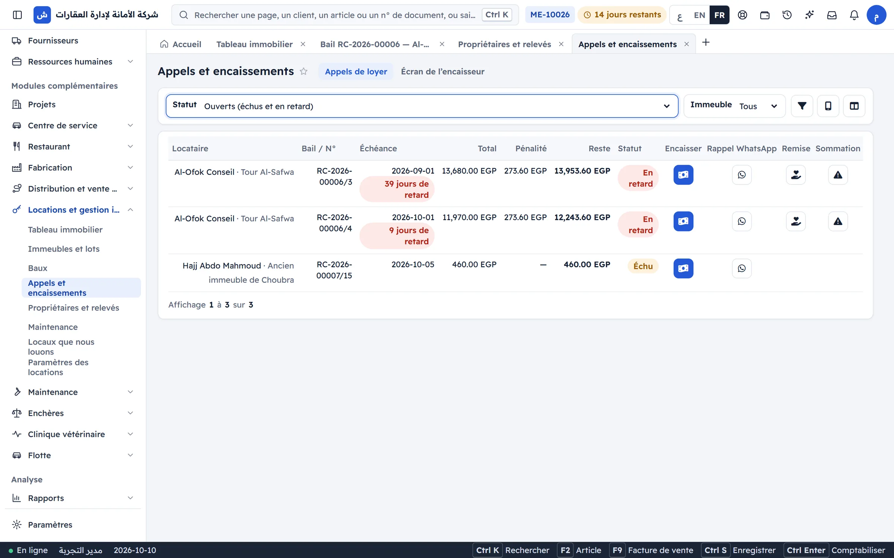Open the inbox tray icon
This screenshot has width=894, height=558.
[832, 15]
